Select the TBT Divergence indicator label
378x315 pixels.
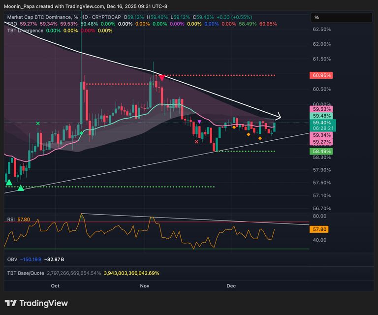point(25,31)
